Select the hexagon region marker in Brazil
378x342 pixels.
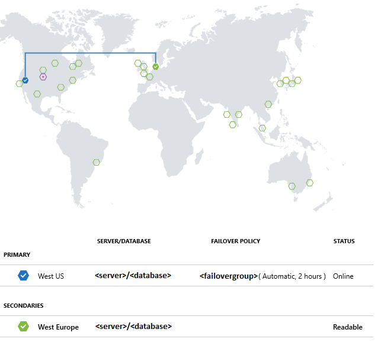(x=97, y=162)
